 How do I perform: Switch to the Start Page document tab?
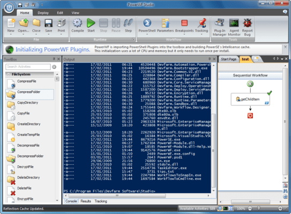[228, 59]
